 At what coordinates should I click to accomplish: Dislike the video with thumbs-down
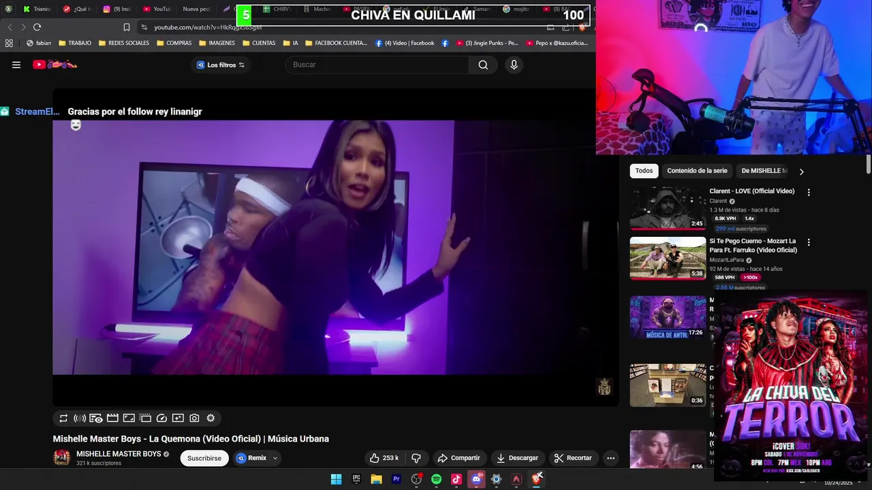[x=416, y=458]
